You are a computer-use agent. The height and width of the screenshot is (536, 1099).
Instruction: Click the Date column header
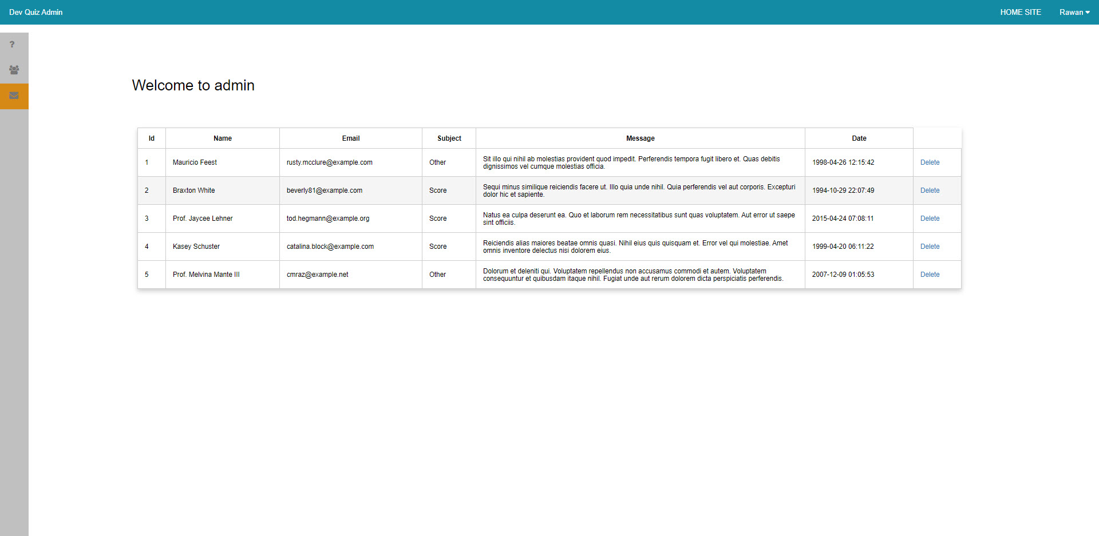click(859, 138)
